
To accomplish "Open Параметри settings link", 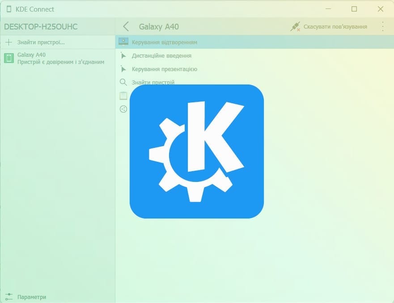I will (x=31, y=297).
